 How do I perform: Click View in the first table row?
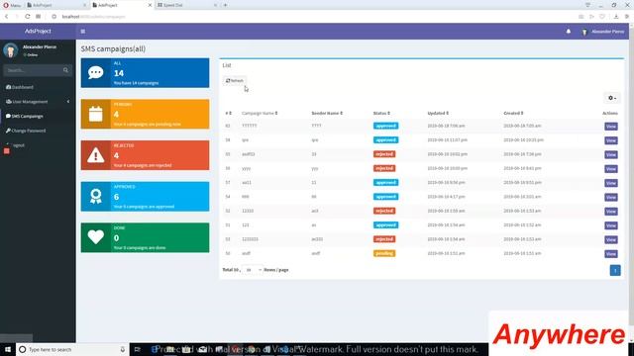click(611, 127)
